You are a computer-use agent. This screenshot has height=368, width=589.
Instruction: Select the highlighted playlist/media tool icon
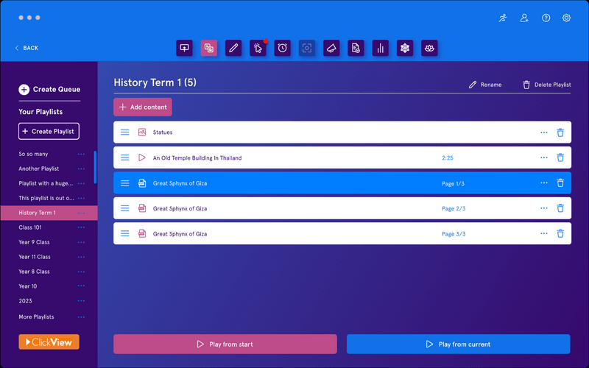pos(209,48)
